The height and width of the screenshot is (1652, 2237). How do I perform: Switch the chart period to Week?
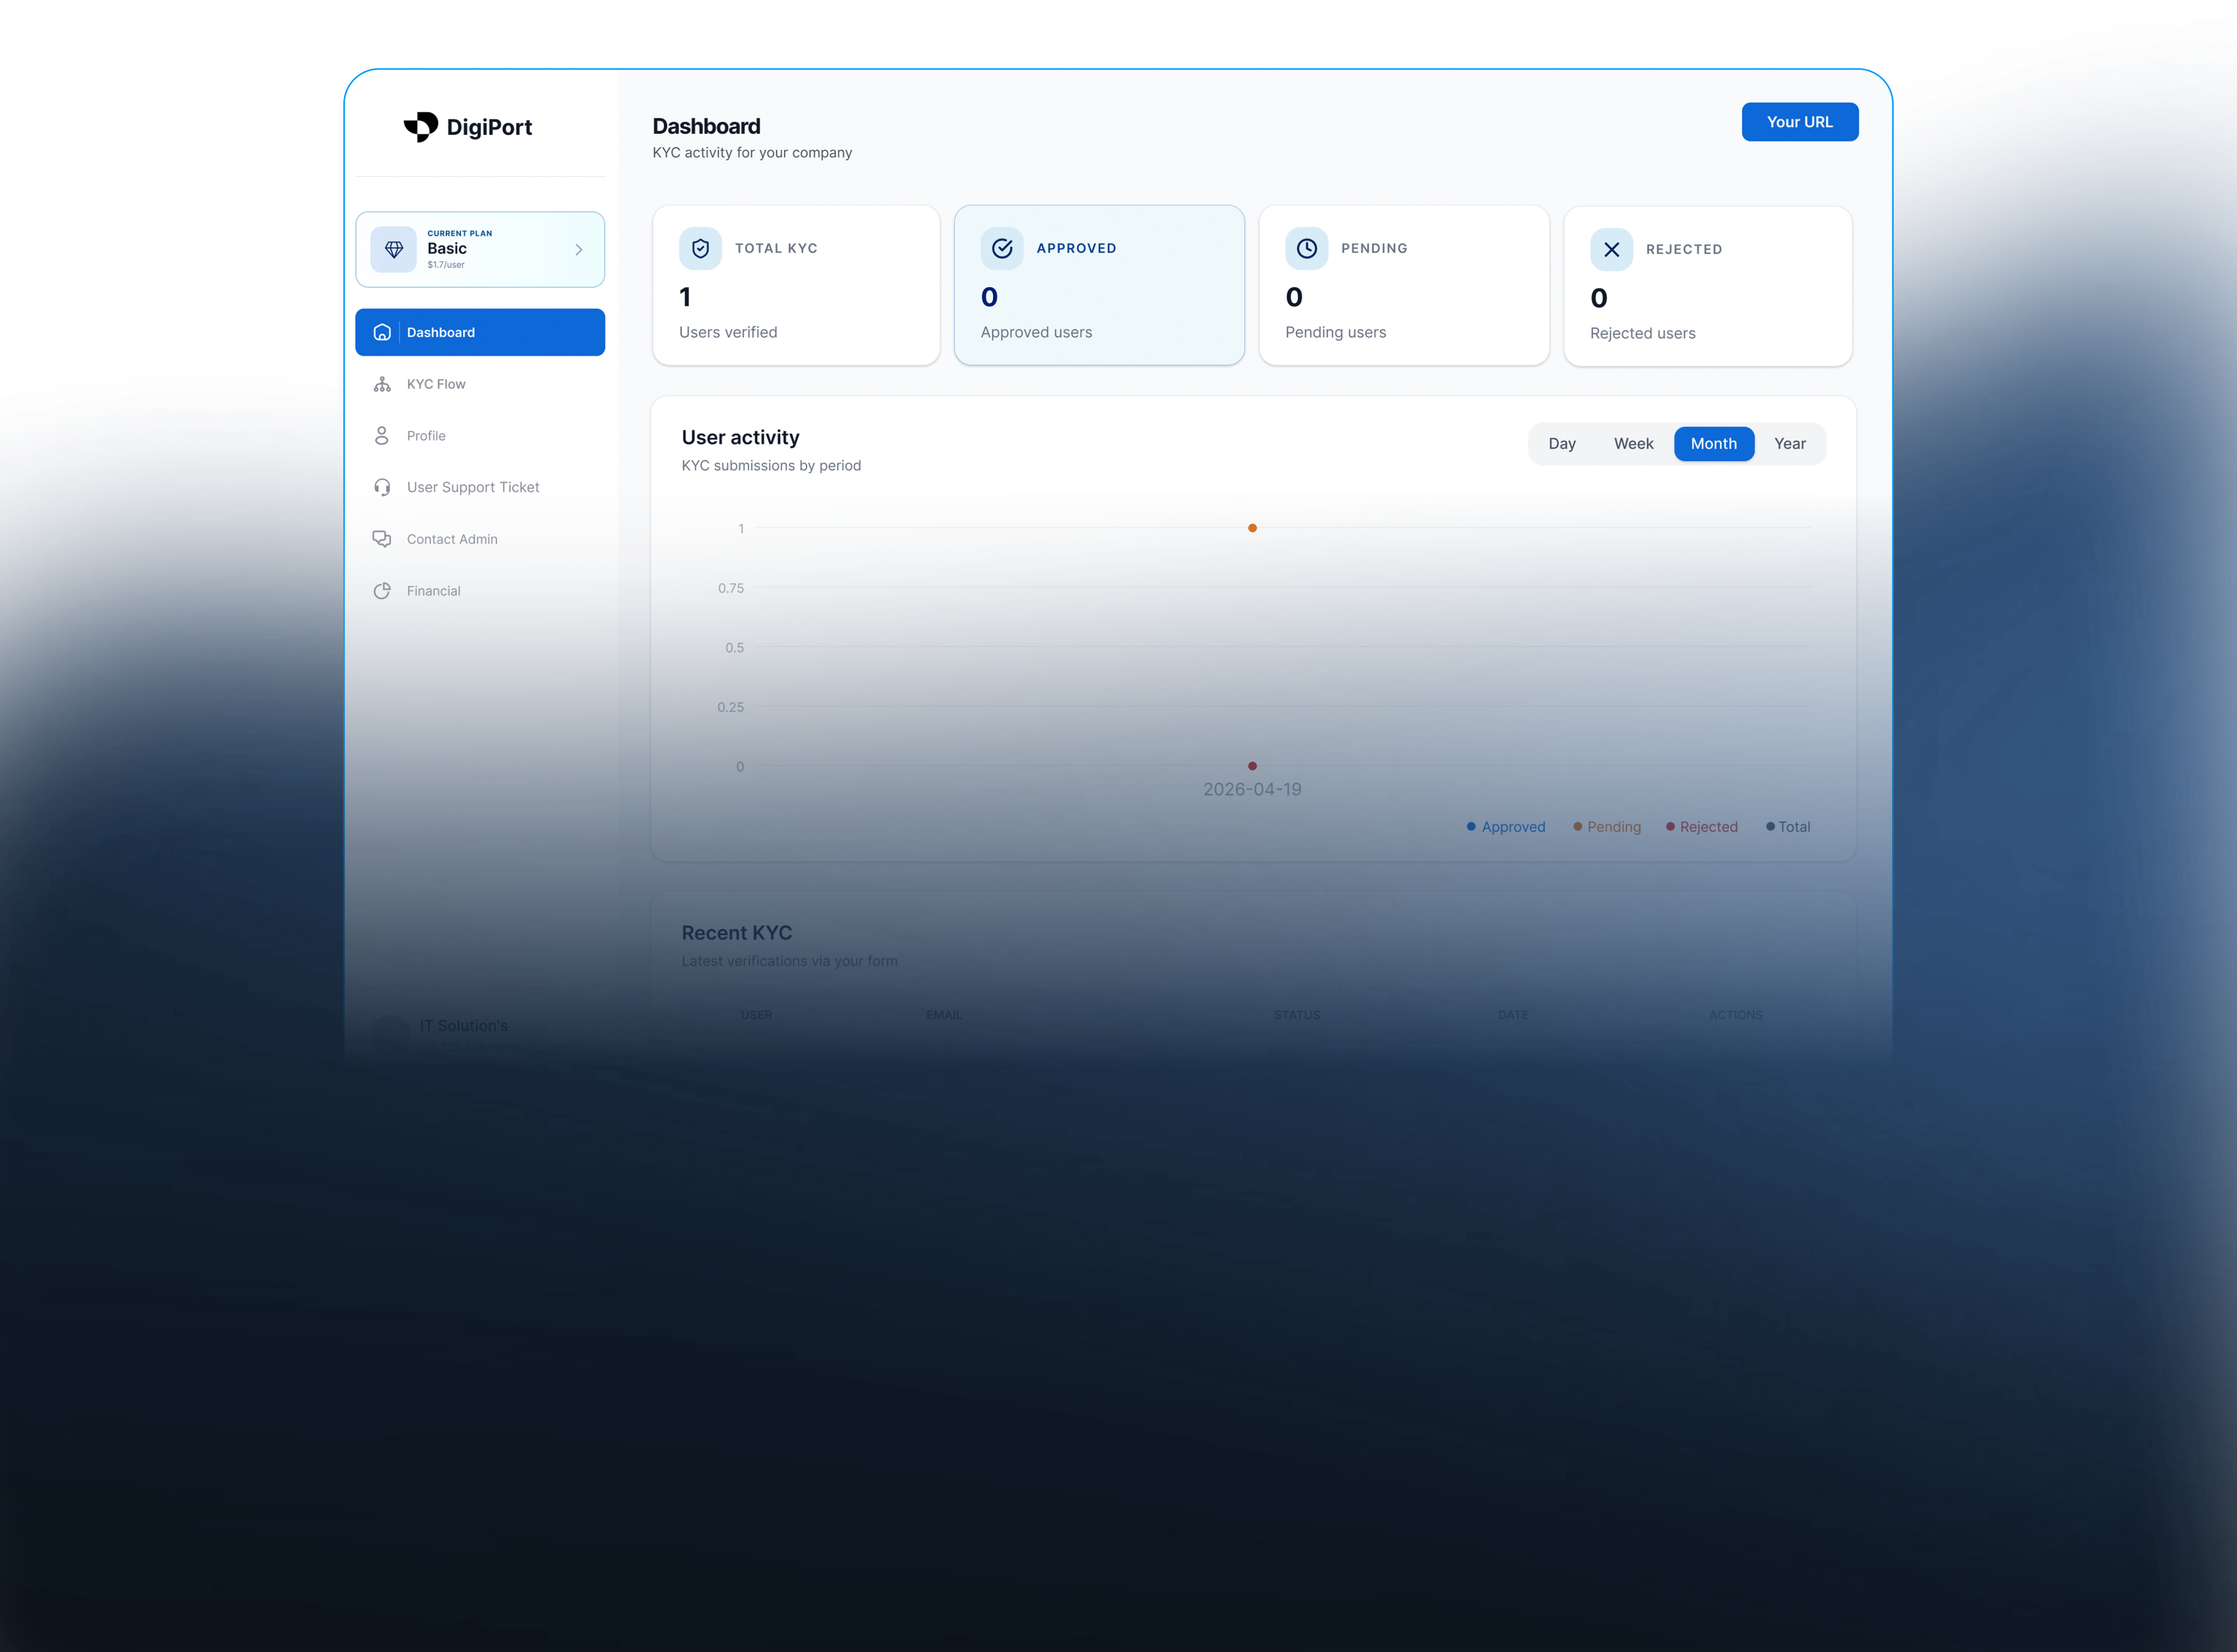(x=1633, y=444)
